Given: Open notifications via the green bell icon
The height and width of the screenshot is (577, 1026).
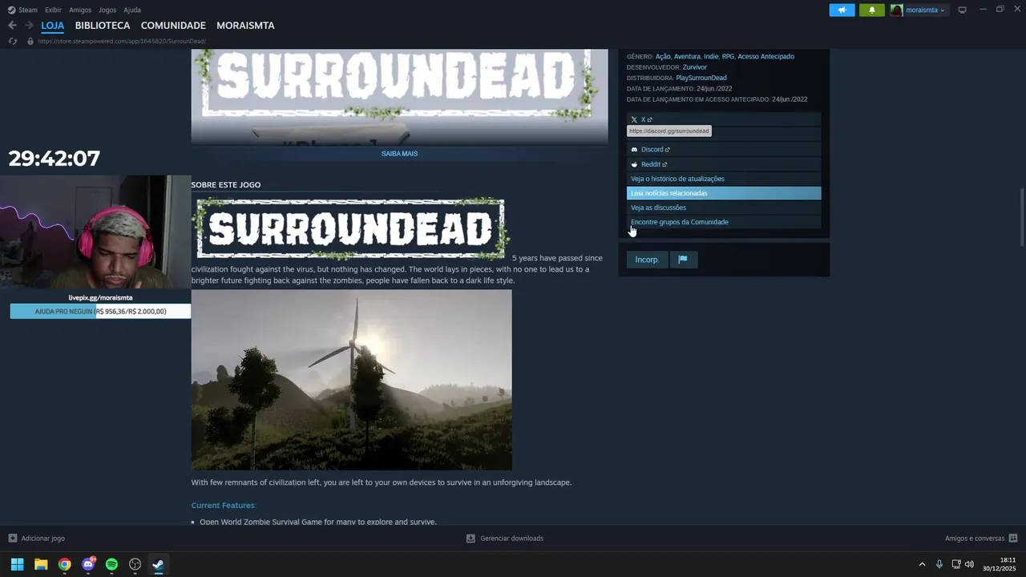Looking at the screenshot, I should pyautogui.click(x=872, y=10).
